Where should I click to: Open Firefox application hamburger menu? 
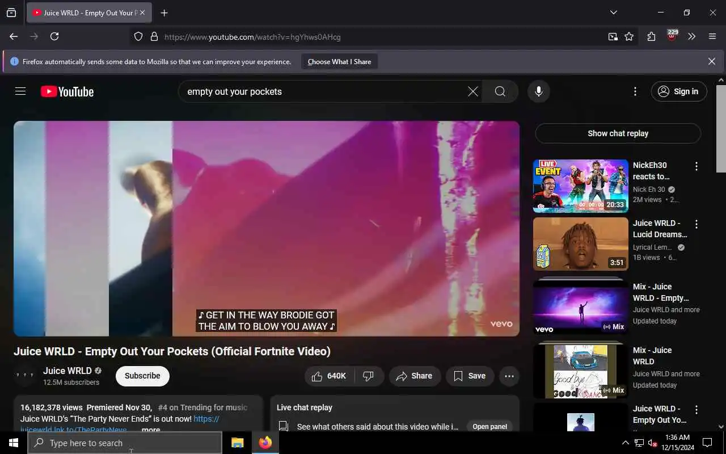(x=712, y=37)
